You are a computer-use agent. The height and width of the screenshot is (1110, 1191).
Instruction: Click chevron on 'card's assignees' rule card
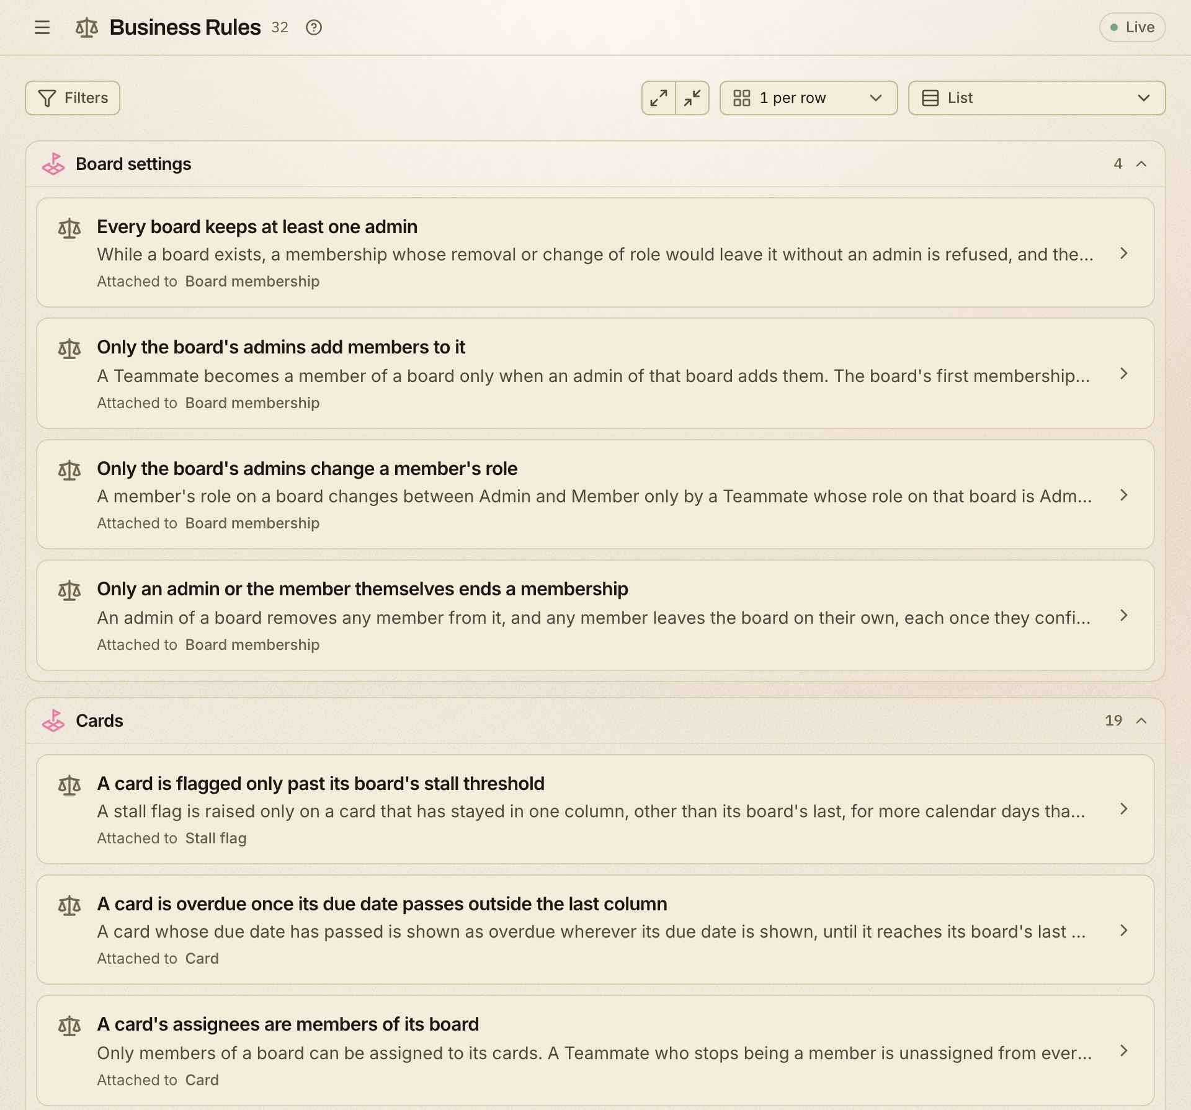[x=1124, y=1050]
